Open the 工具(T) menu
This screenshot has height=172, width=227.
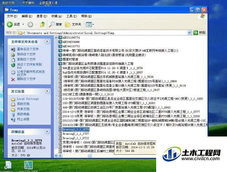tap(71, 16)
